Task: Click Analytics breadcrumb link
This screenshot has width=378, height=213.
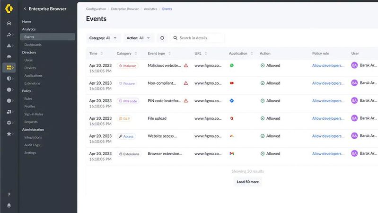Action: coord(150,9)
